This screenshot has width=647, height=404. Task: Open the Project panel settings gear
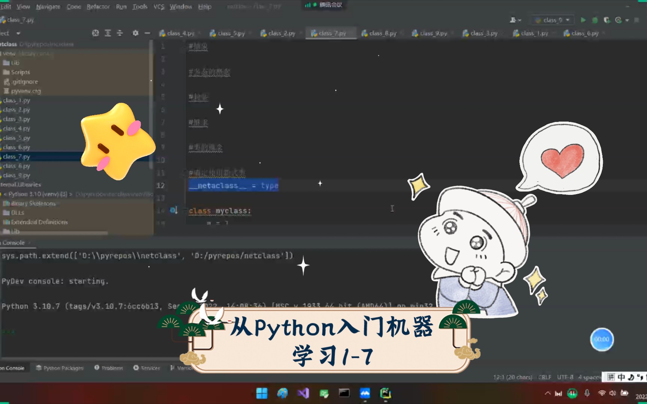point(135,33)
